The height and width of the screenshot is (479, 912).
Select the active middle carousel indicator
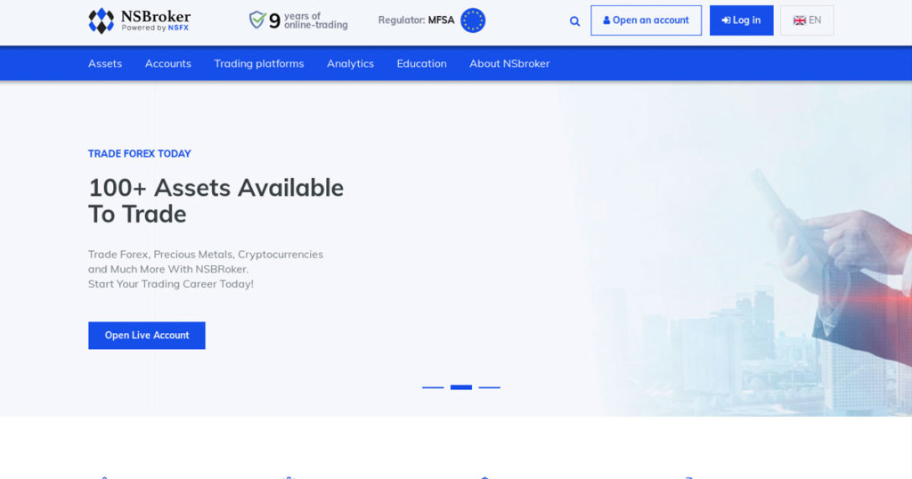[461, 387]
